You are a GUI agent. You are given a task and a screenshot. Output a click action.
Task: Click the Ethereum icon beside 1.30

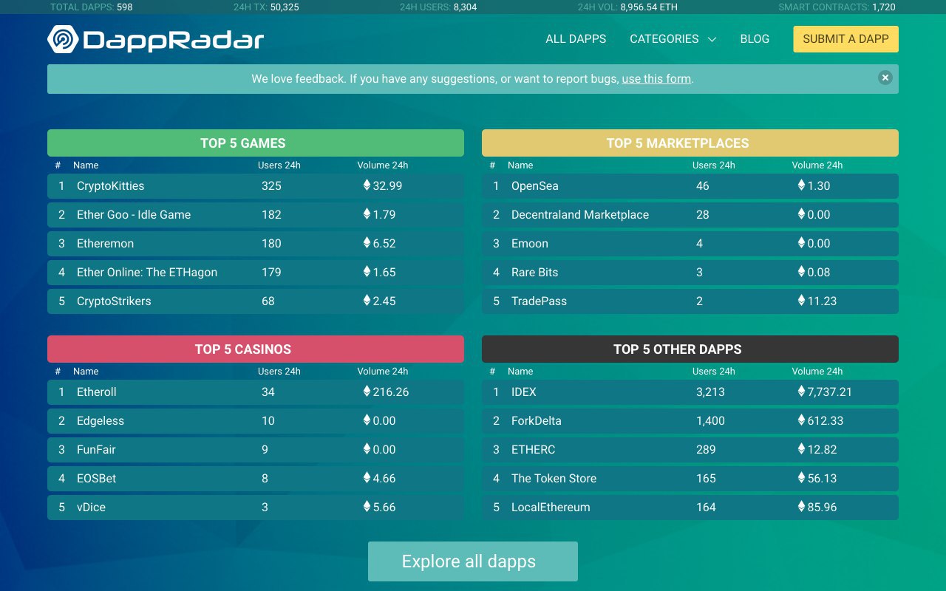click(801, 185)
